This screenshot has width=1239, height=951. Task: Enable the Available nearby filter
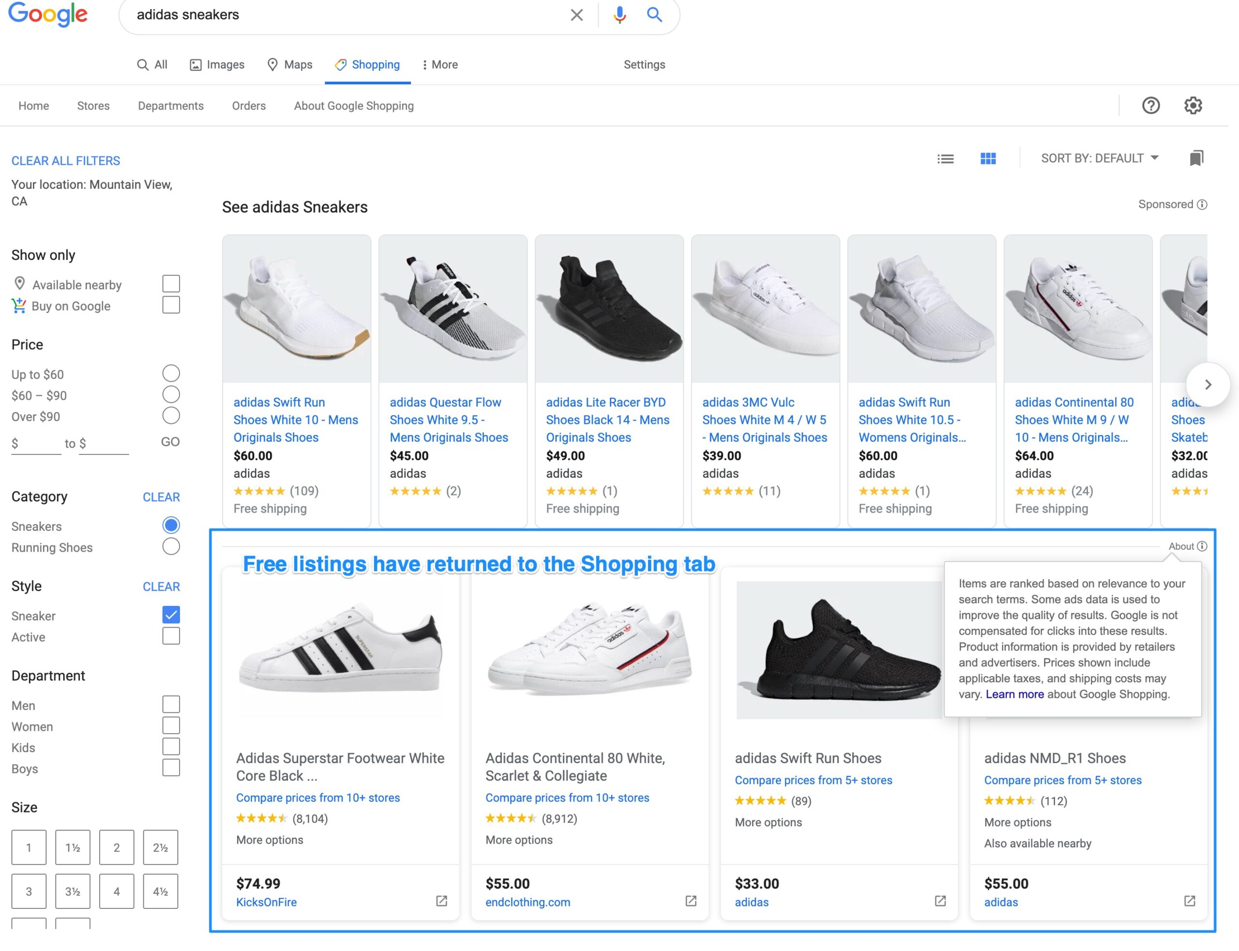coord(170,283)
